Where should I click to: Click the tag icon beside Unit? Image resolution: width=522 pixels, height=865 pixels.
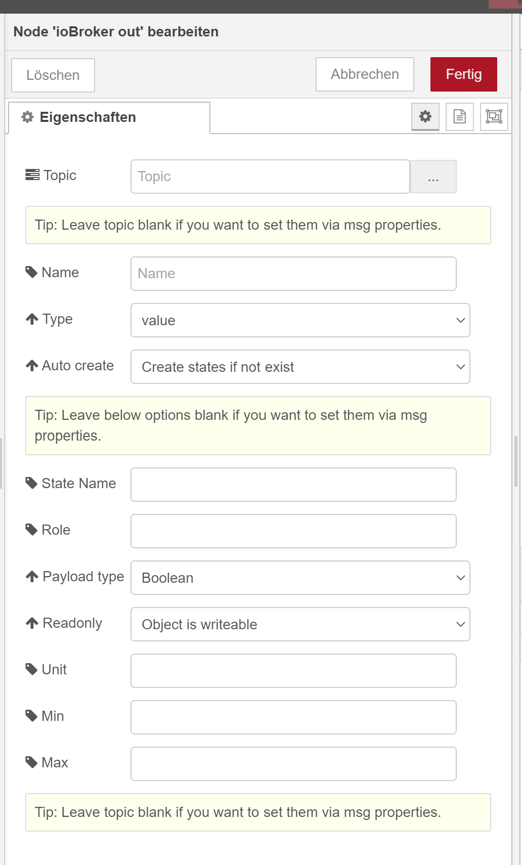pyautogui.click(x=31, y=669)
